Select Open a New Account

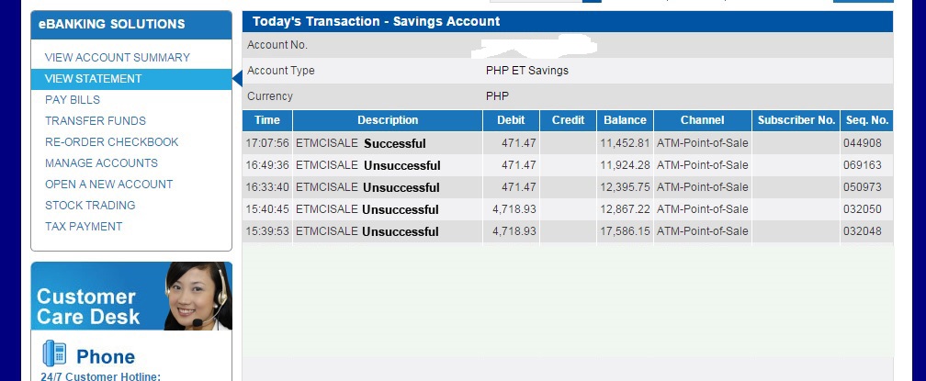(x=108, y=185)
